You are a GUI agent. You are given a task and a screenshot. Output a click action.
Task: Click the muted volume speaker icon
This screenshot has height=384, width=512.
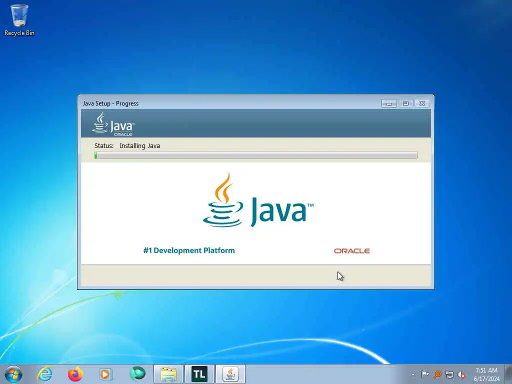coord(461,374)
